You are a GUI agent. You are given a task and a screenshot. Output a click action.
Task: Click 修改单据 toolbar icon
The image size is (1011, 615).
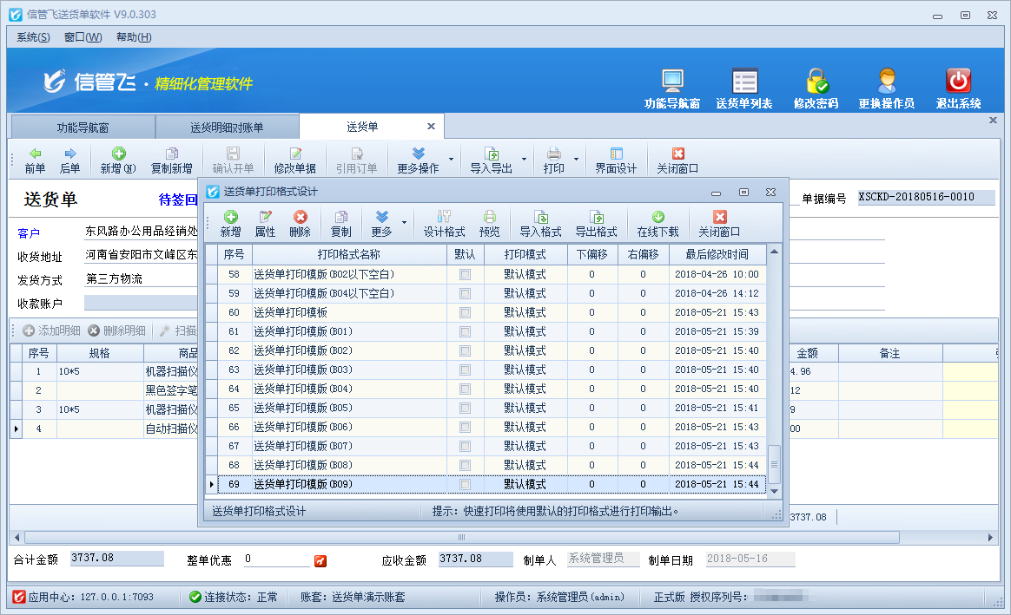pos(294,160)
